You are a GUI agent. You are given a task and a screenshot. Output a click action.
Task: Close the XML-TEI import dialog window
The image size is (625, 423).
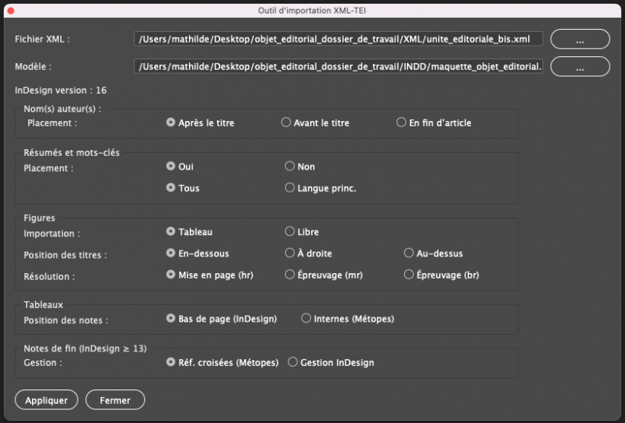pyautogui.click(x=11, y=11)
